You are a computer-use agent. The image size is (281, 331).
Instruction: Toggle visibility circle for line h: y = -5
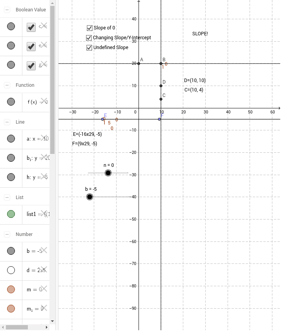11,177
